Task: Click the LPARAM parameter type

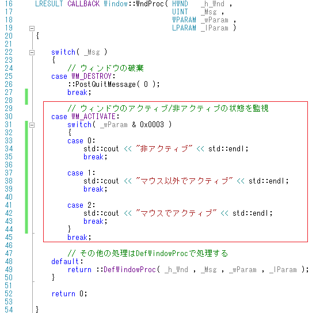Action: pos(184,28)
